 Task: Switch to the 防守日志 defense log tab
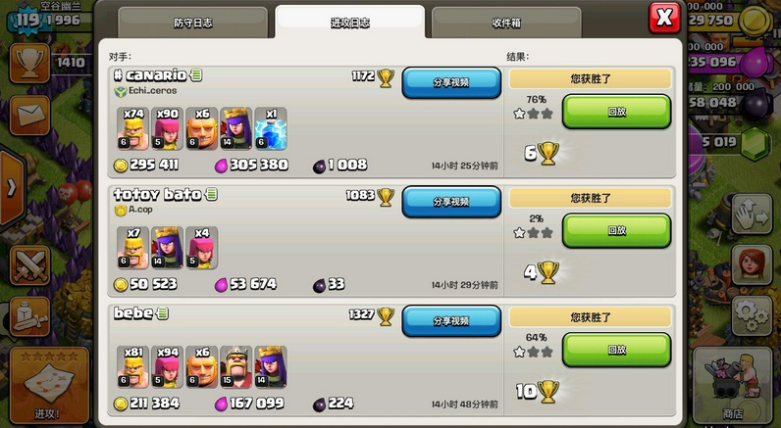pyautogui.click(x=192, y=23)
